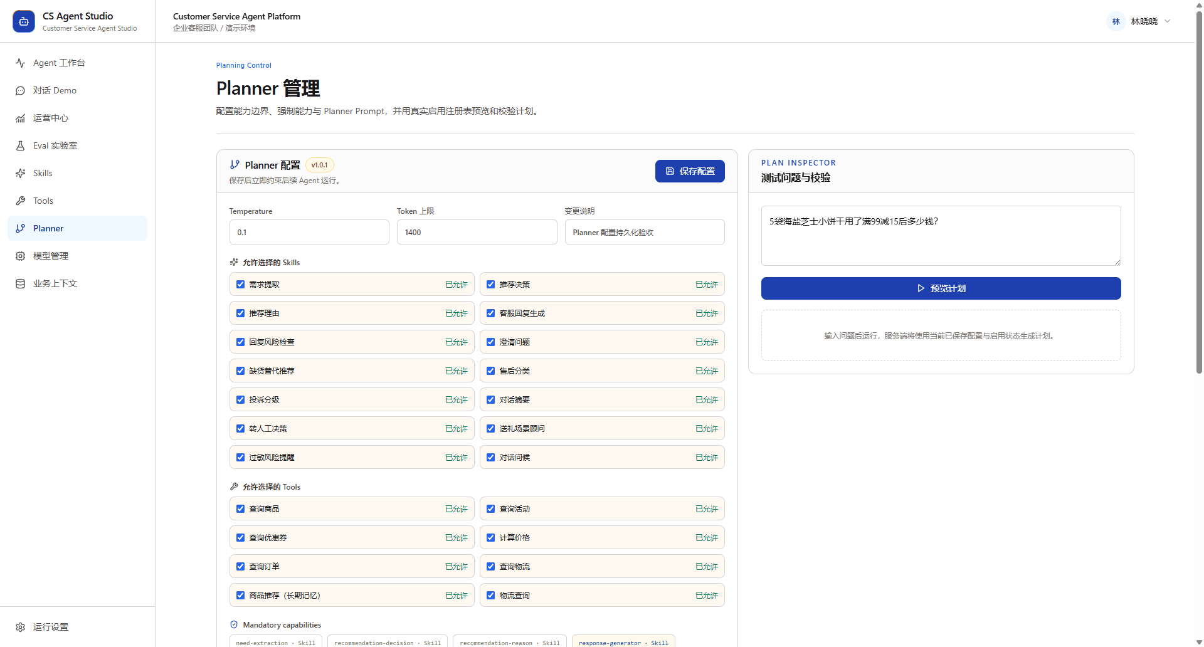
Task: Disable the 转人工决策 skill checkbox
Action: [x=240, y=428]
